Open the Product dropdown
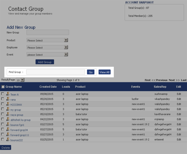 (47, 40)
